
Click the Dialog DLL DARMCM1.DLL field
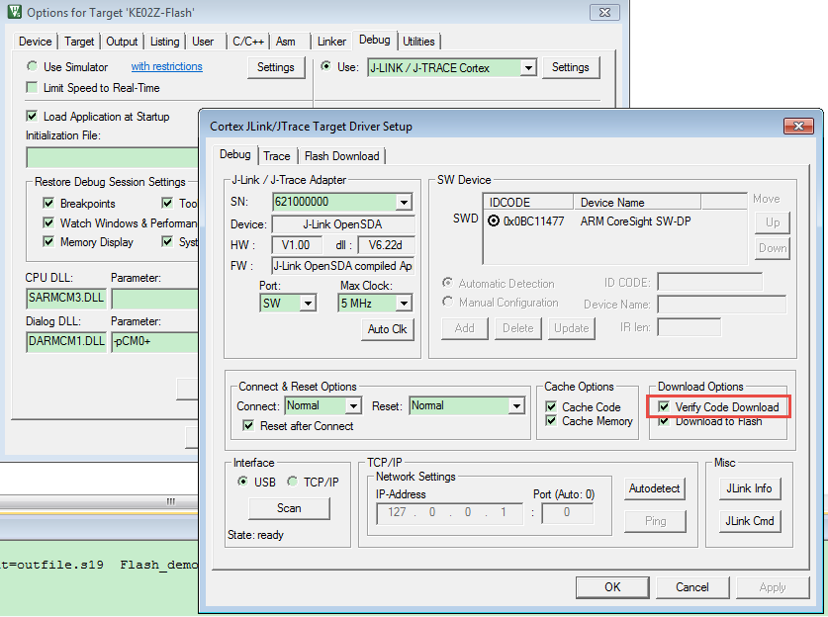(x=66, y=341)
